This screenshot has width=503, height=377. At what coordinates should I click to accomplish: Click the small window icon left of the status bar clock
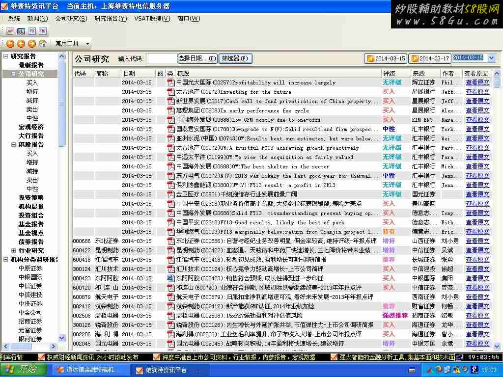[460, 357]
